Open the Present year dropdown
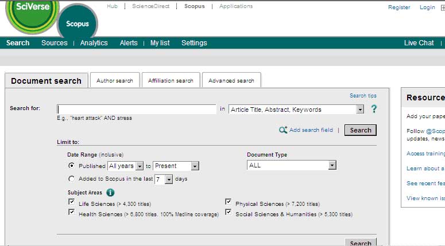 click(176, 166)
